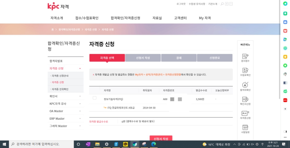
Task: Open the yellow star bookmarks sidebar icon
Action: [285, 57]
